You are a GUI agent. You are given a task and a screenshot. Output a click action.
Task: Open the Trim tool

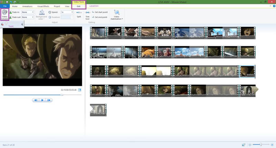[x=88, y=15]
